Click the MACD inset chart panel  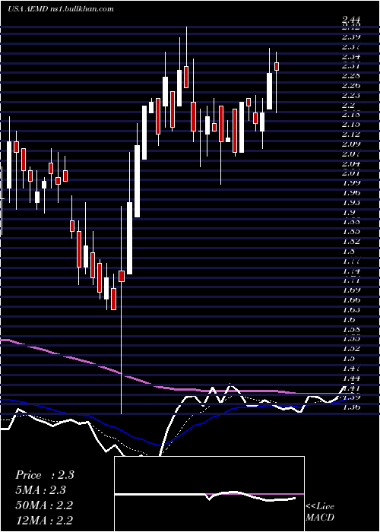click(x=209, y=494)
